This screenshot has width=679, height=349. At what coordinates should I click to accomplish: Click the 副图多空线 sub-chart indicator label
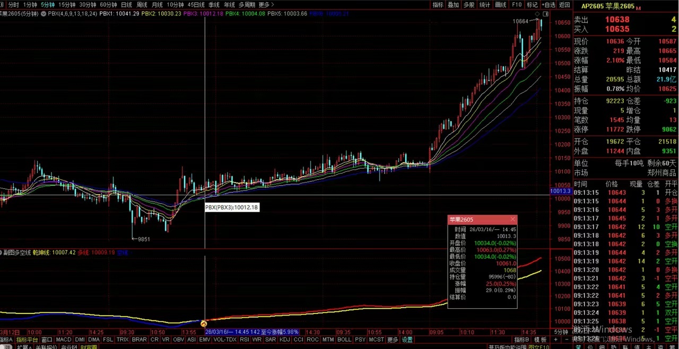click(16, 252)
